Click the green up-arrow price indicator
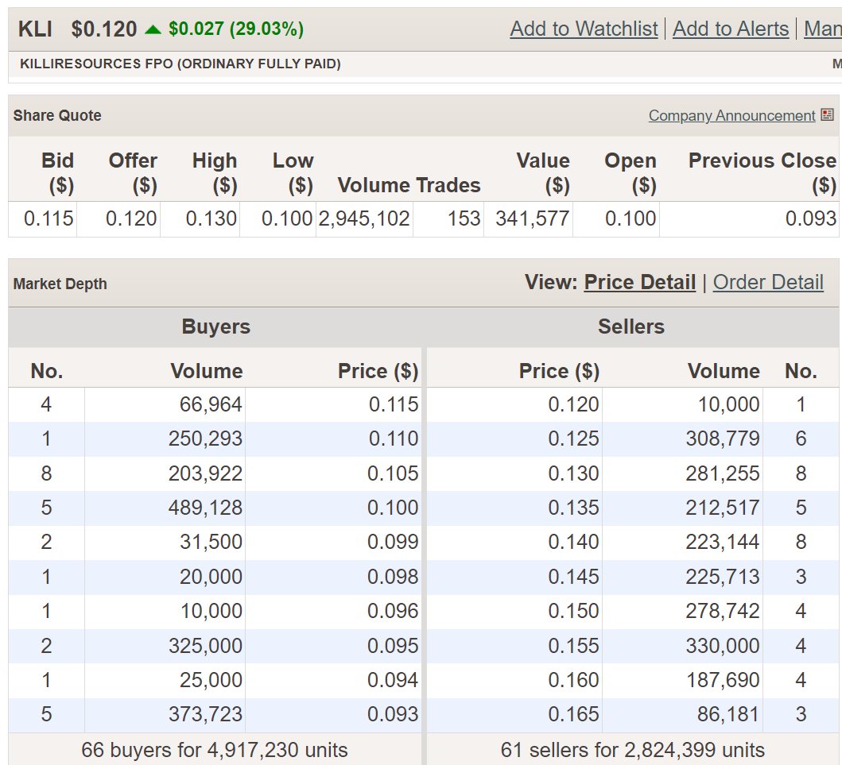This screenshot has height=765, width=842. [x=153, y=29]
